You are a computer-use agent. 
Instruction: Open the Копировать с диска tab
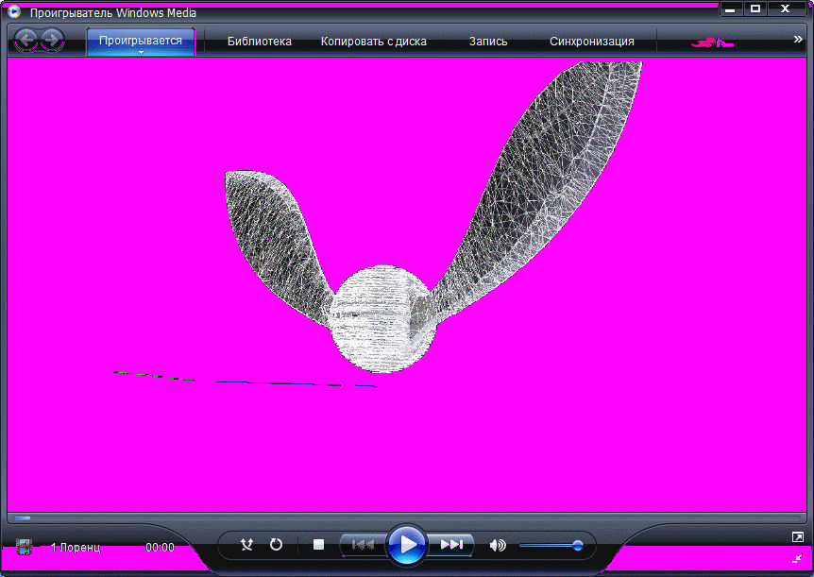373,42
